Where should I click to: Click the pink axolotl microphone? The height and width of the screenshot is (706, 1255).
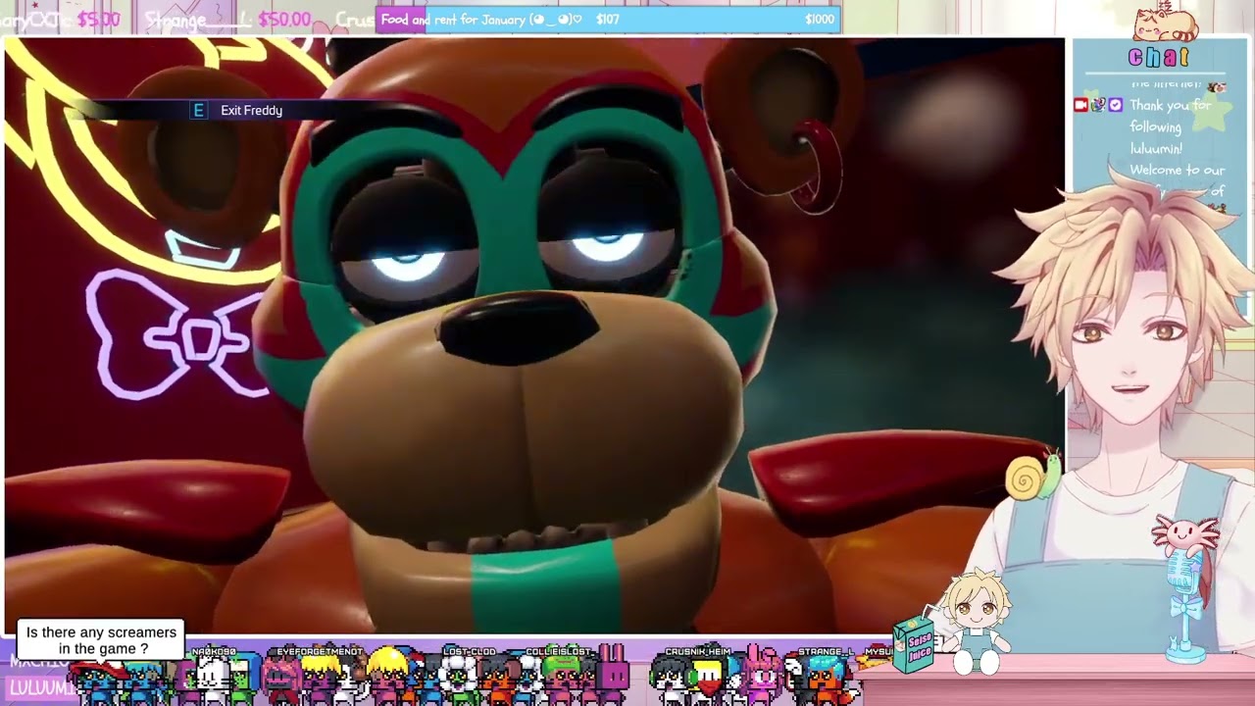(1186, 586)
